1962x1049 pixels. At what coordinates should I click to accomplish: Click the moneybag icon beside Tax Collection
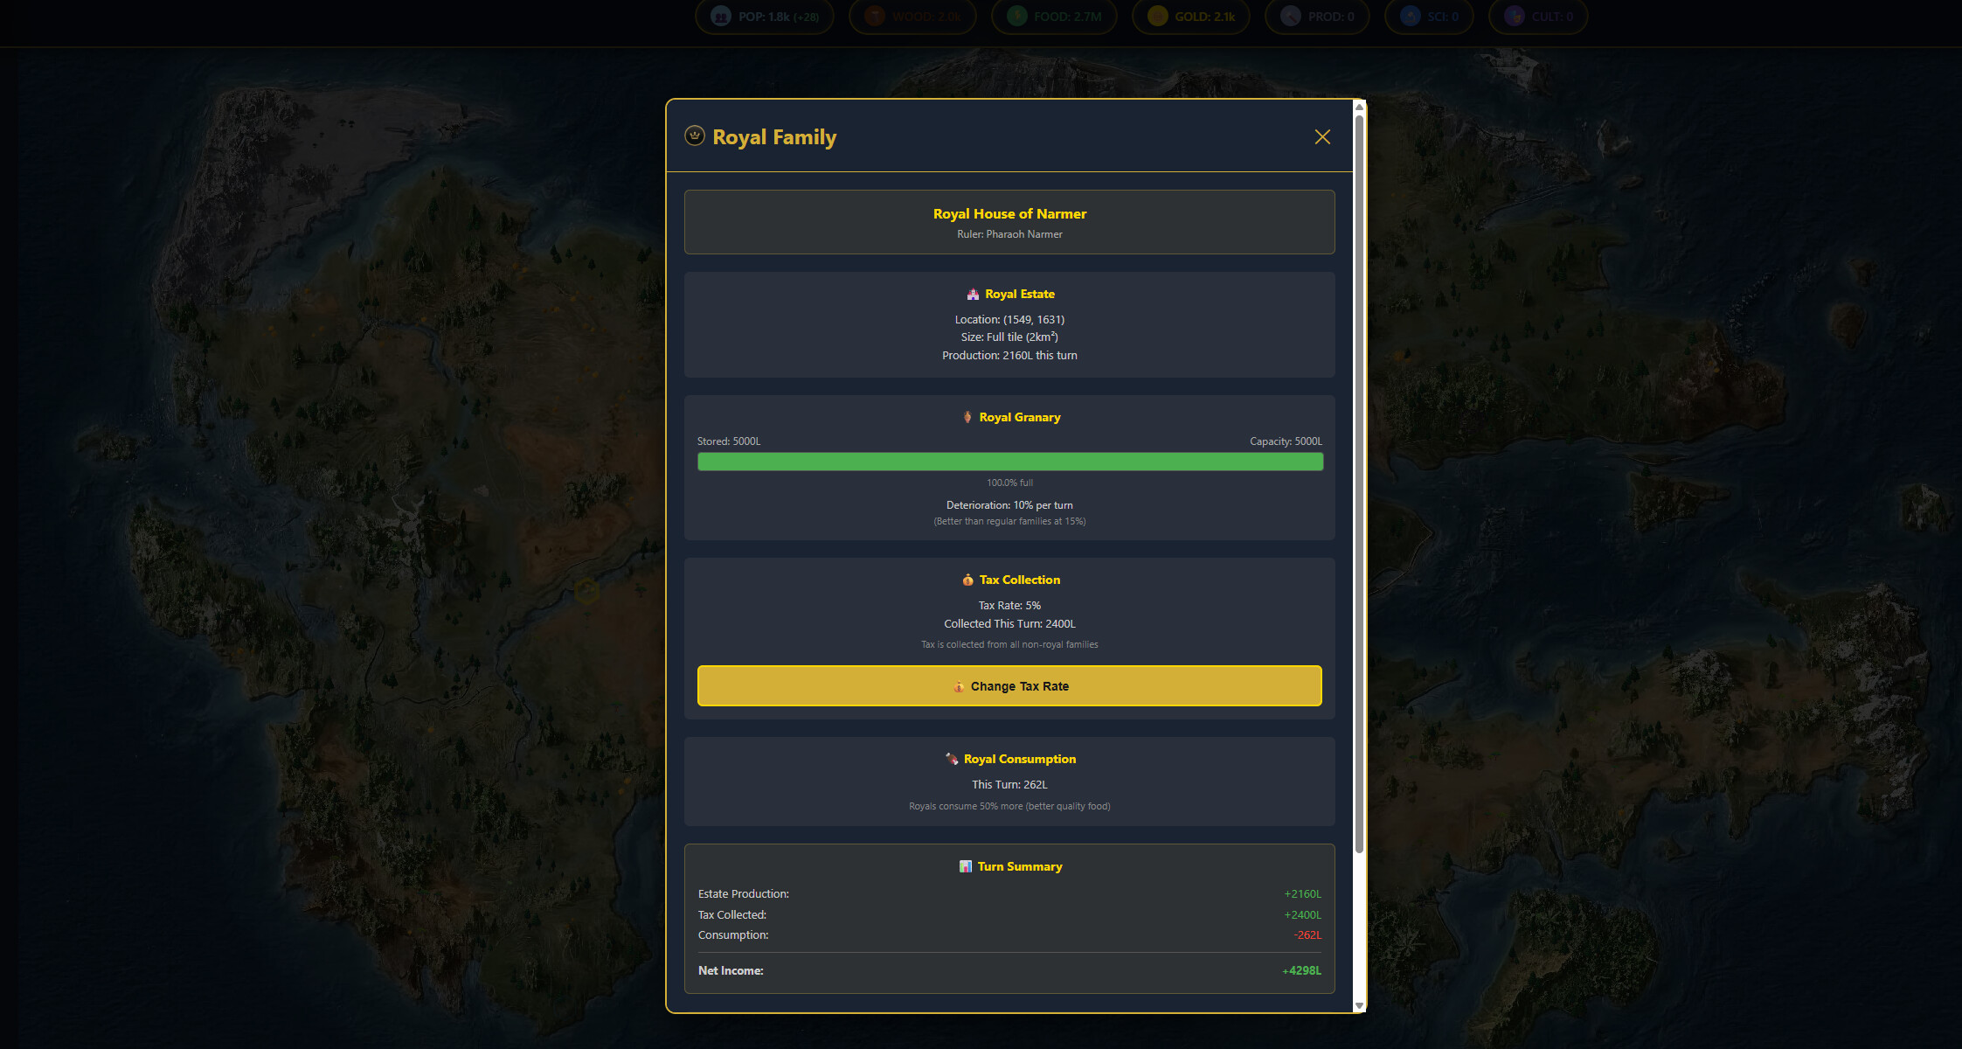967,580
